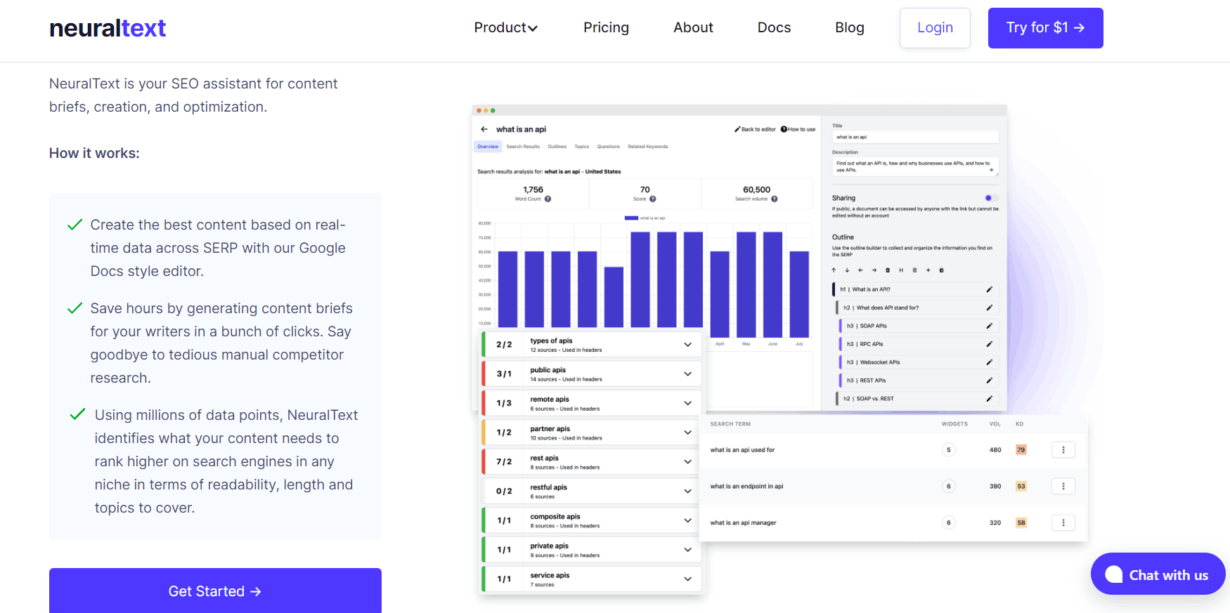Open options menu for 'what is an endpoint in api'
Image resolution: width=1230 pixels, height=613 pixels.
(1063, 487)
